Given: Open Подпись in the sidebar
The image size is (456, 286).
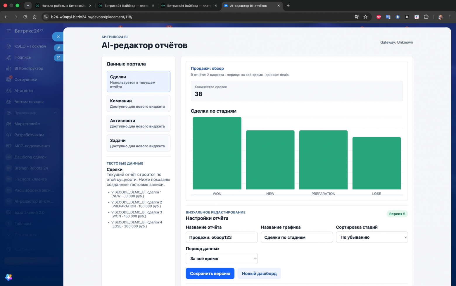Looking at the screenshot, I should coord(23,57).
